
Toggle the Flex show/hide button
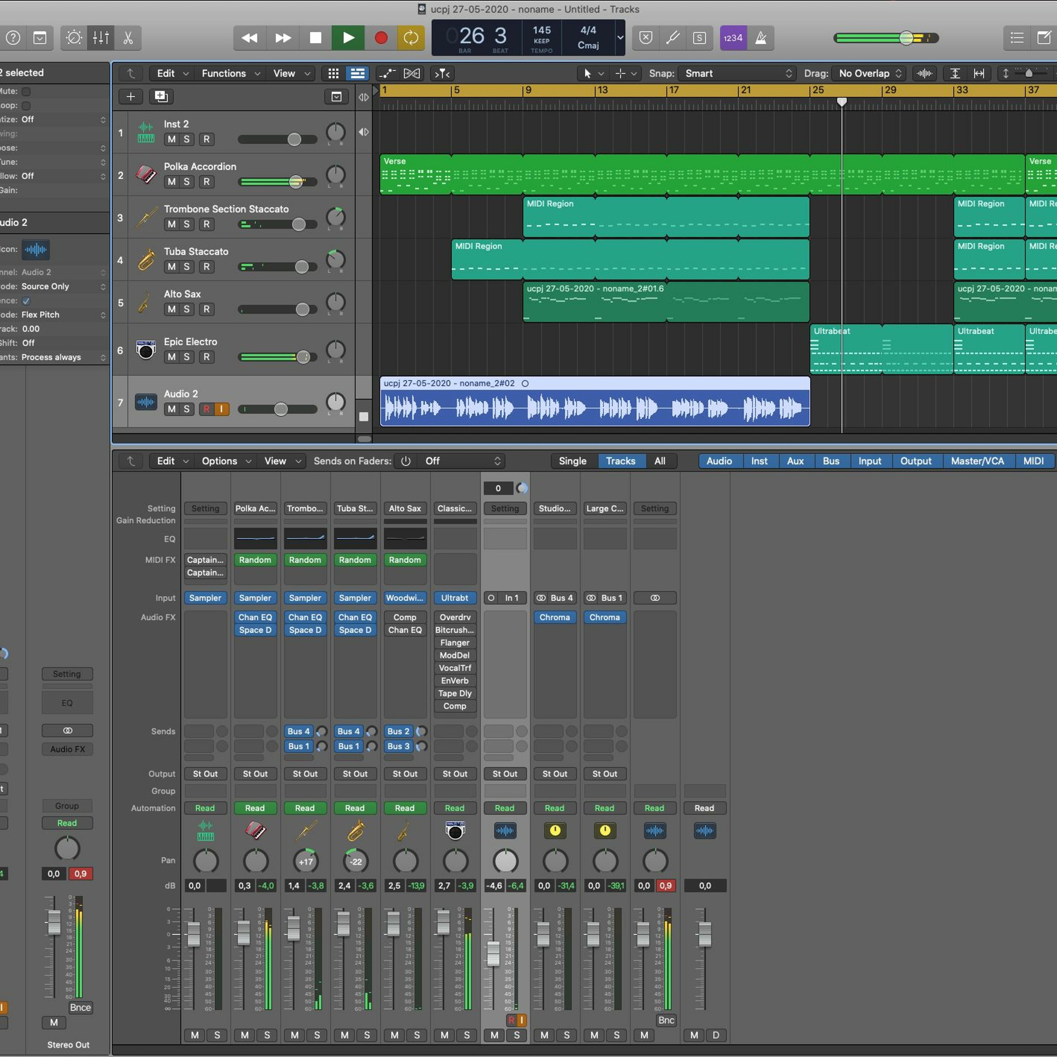[x=412, y=73]
